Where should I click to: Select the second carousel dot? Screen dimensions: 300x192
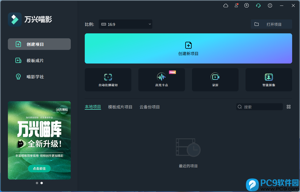[x=42, y=183]
